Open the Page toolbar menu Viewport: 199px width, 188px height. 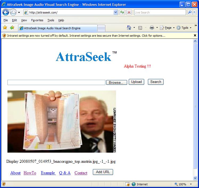tap(167, 28)
